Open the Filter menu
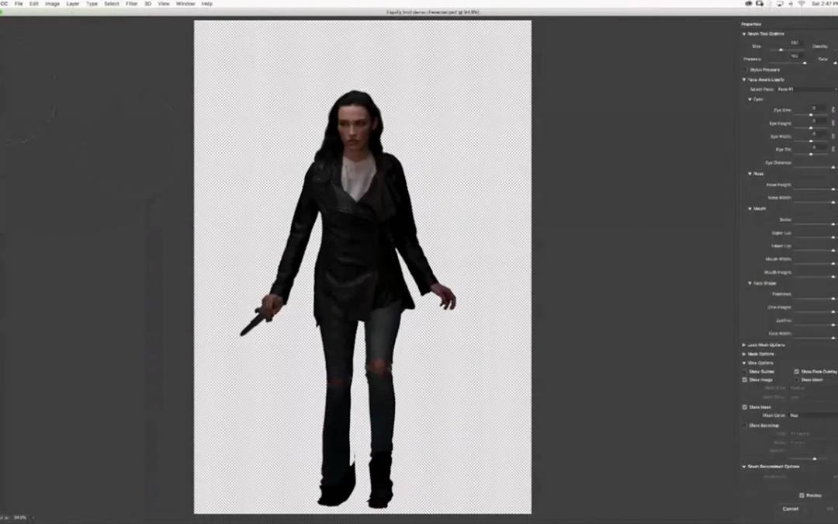 [132, 4]
